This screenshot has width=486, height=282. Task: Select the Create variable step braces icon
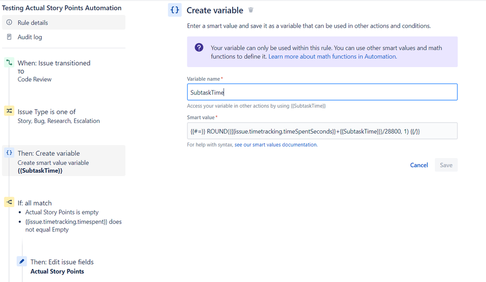click(x=9, y=153)
